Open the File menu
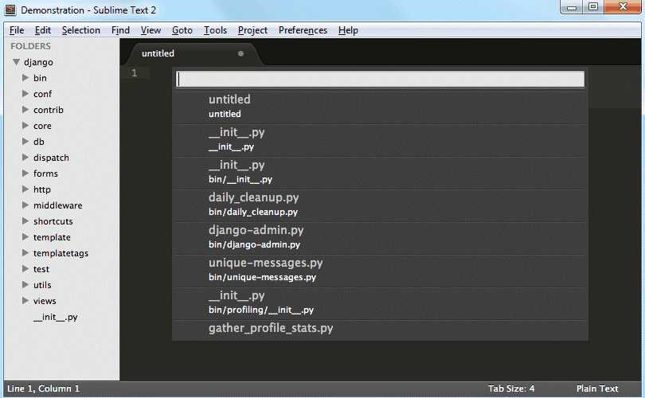Image resolution: width=645 pixels, height=398 pixels. pos(17,30)
